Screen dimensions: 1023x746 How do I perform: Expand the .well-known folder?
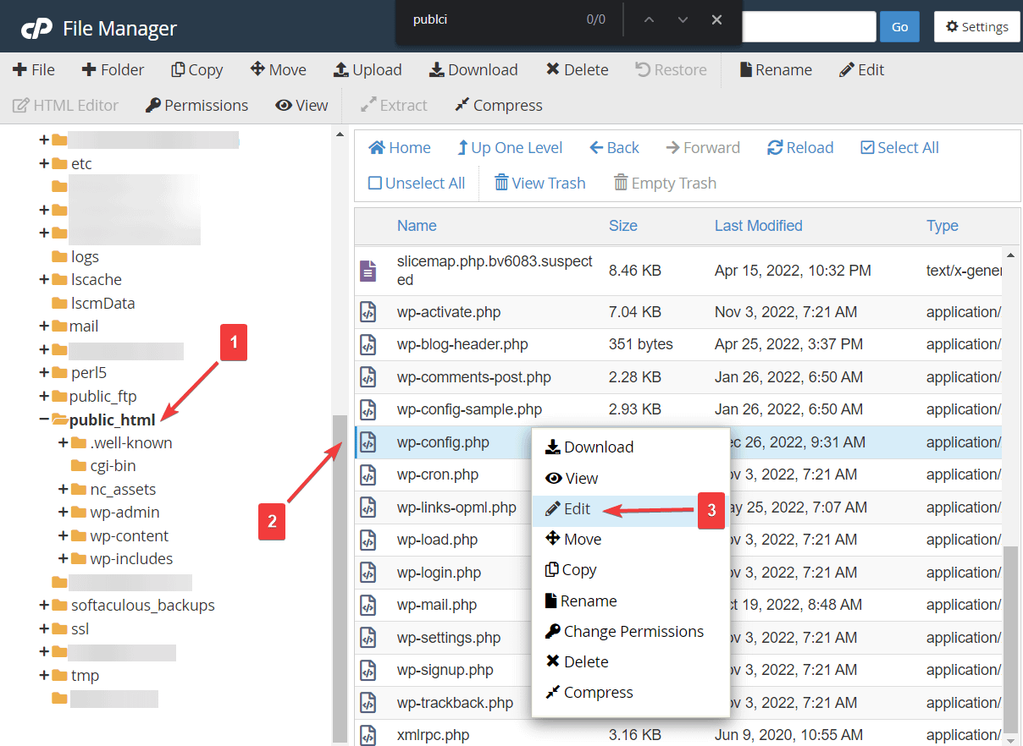[64, 443]
